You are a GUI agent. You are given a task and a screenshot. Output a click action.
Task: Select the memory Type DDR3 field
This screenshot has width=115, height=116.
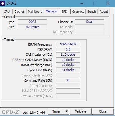(32, 22)
